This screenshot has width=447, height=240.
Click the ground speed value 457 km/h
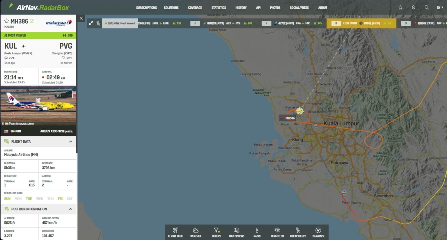(x=49, y=223)
